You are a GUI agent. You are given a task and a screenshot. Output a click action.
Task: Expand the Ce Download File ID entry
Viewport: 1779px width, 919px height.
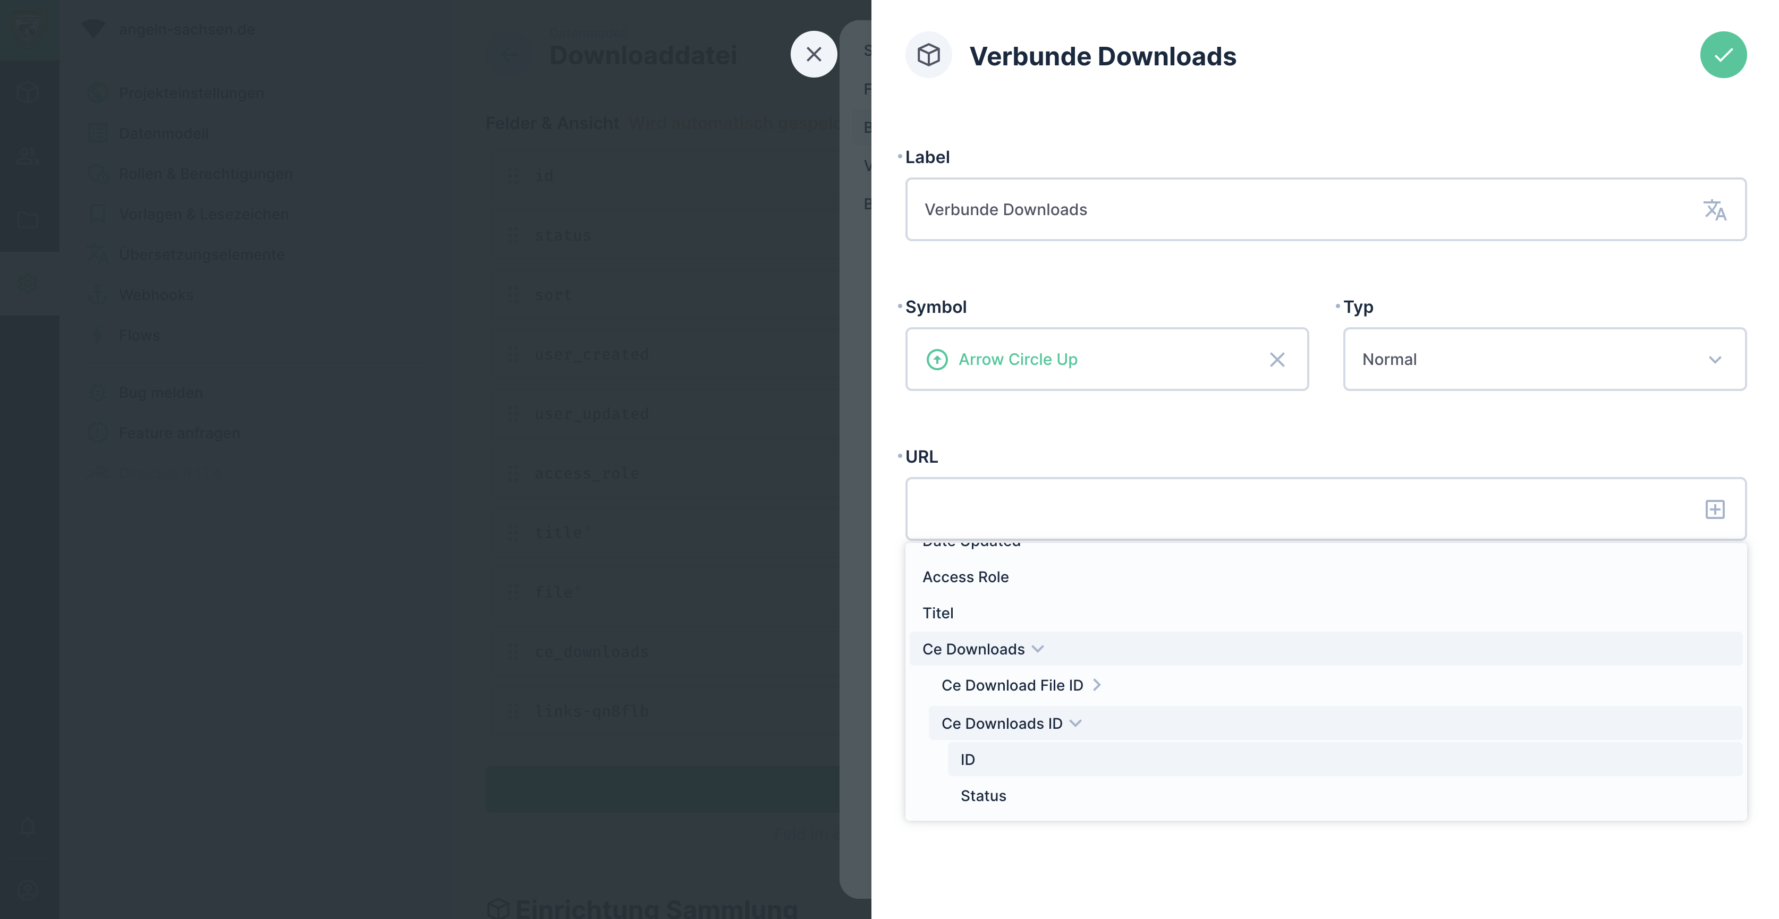tap(1097, 685)
